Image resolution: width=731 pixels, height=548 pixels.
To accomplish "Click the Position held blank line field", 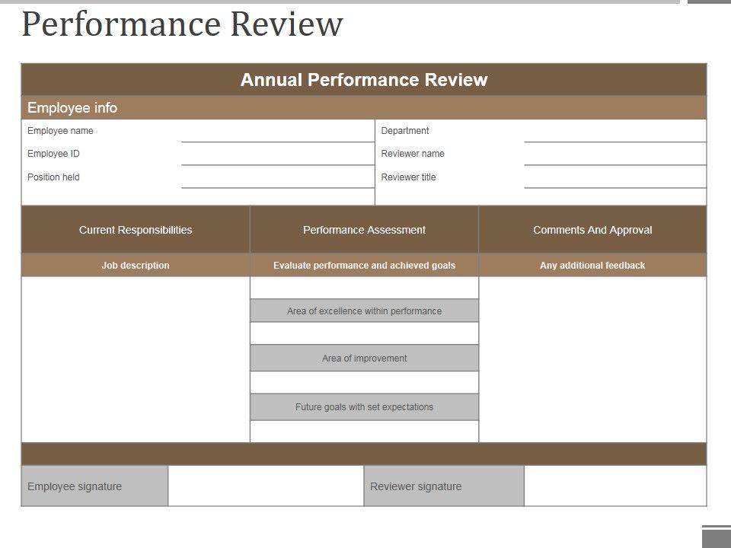I will pos(278,177).
